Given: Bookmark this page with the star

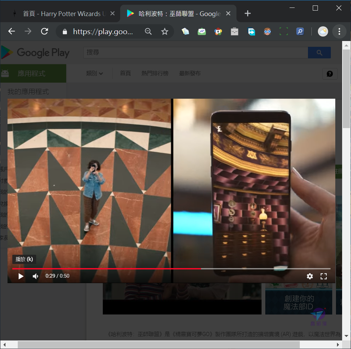Looking at the screenshot, I should pyautogui.click(x=165, y=32).
